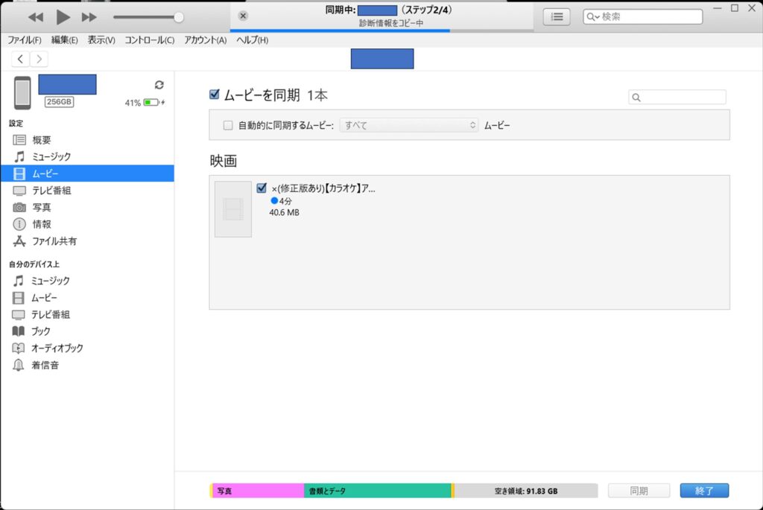The height and width of the screenshot is (510, 763).
Task: Open 写真 (Photos) in settings sidebar
Action: 42,207
